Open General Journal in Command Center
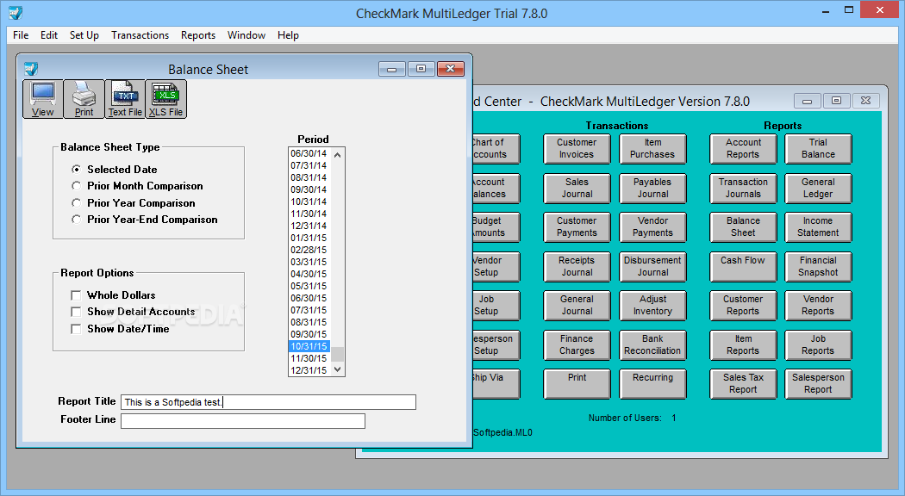This screenshot has height=496, width=905. coord(577,305)
